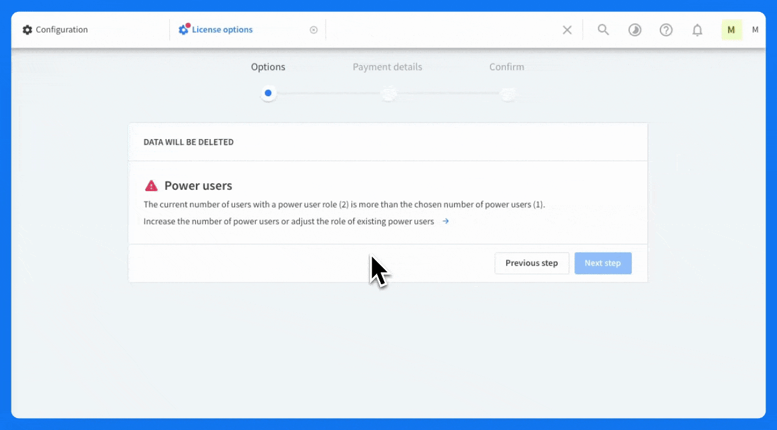Open the help question mark icon
The width and height of the screenshot is (777, 430).
click(x=666, y=30)
